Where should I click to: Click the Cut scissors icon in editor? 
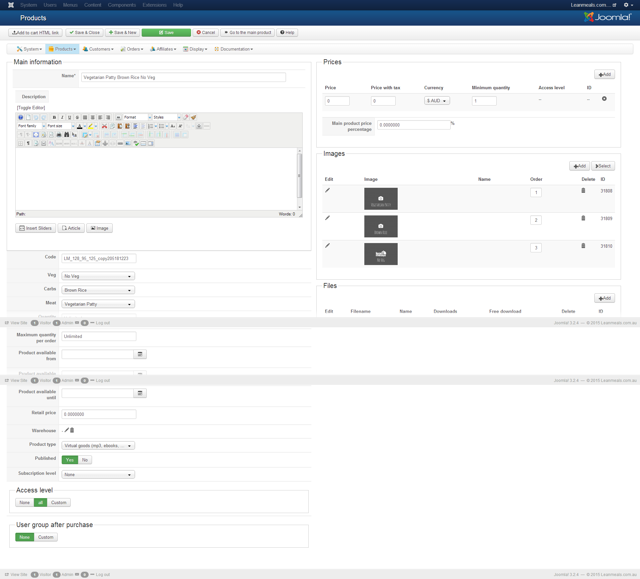pyautogui.click(x=104, y=126)
